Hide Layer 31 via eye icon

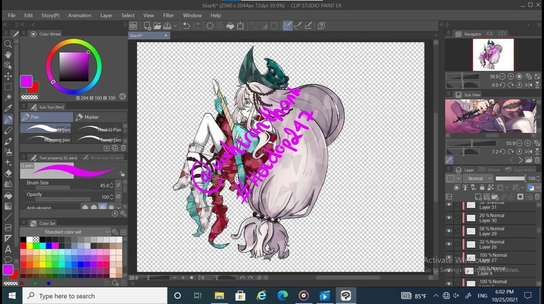[449, 205]
